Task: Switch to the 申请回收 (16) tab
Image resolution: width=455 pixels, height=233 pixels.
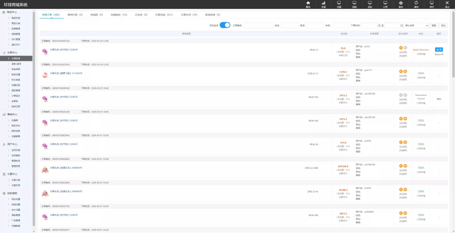Action: pos(119,15)
